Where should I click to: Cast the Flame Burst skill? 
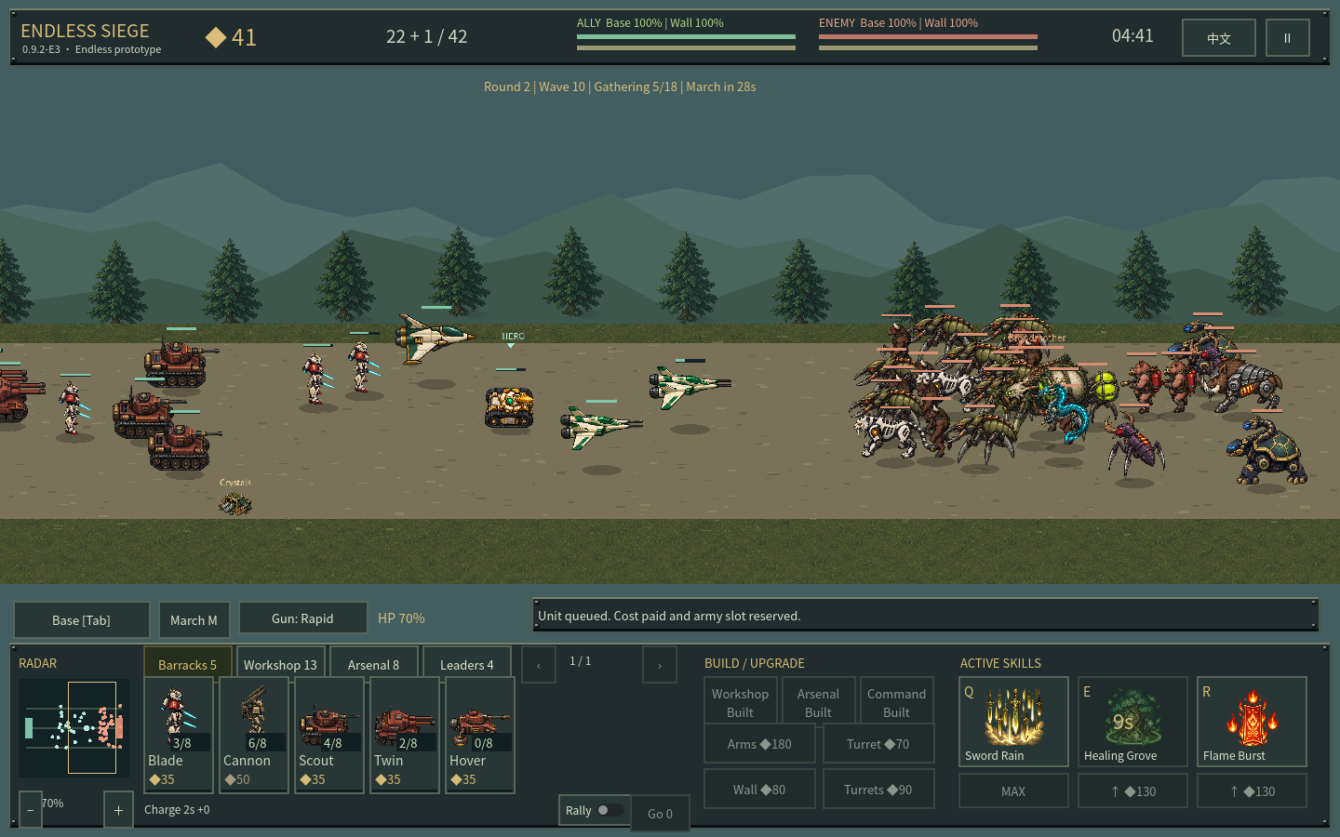tap(1252, 722)
